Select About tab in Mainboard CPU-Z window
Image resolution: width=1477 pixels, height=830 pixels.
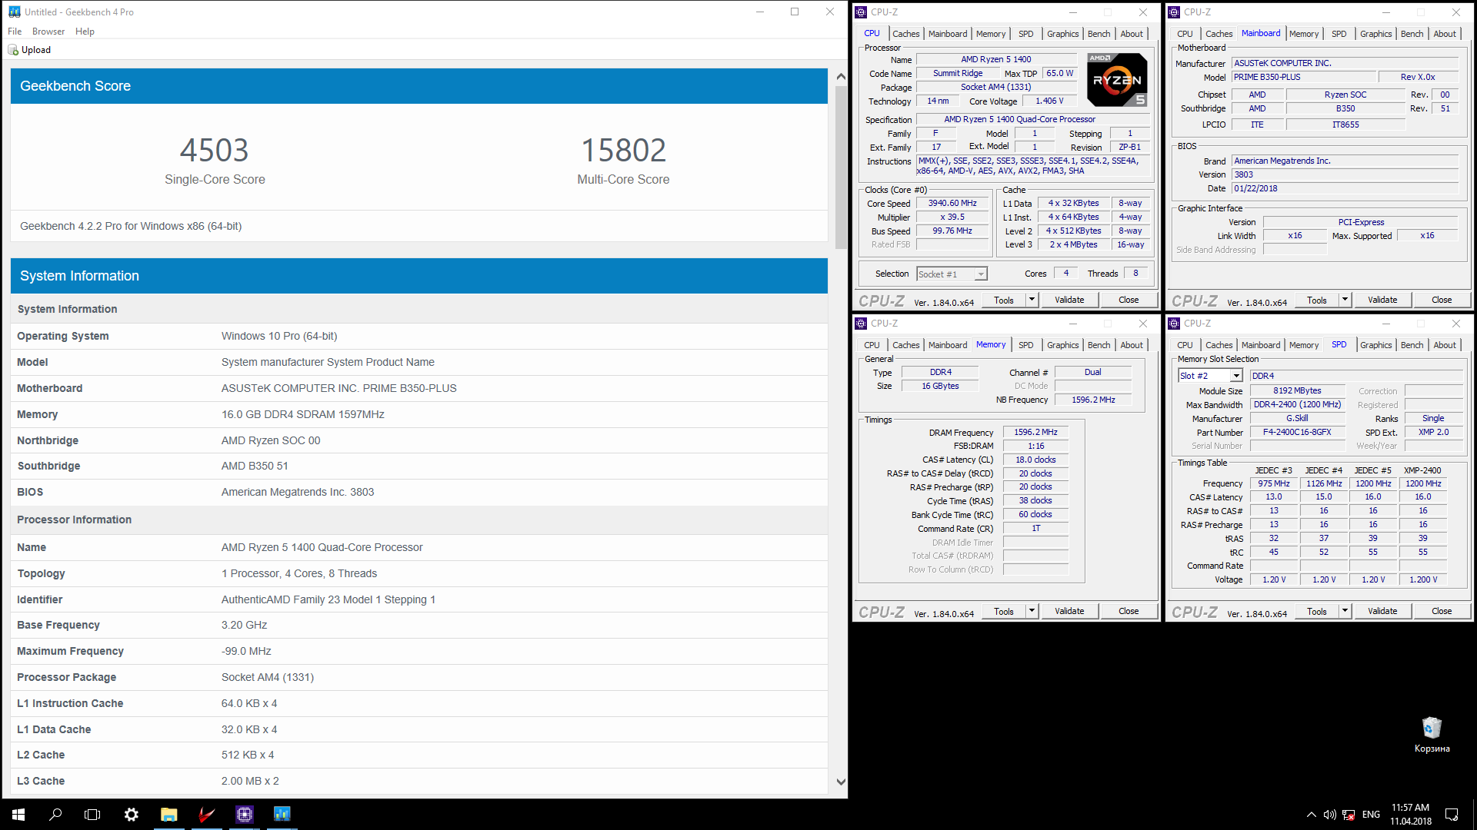1444,34
